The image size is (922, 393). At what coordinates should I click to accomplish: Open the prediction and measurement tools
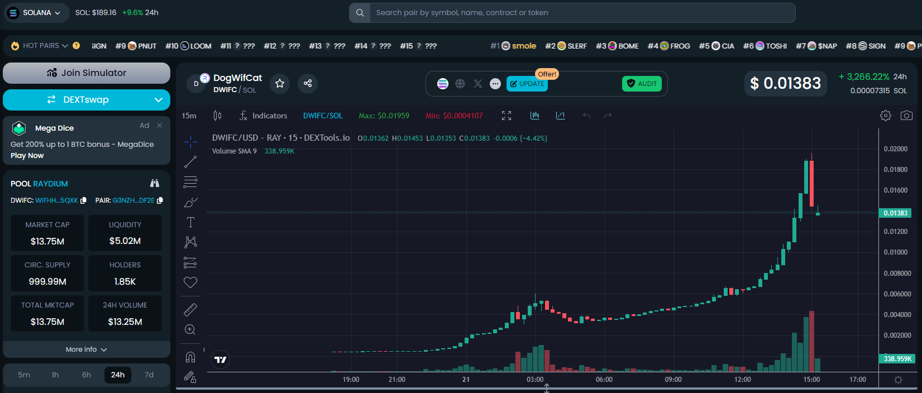click(190, 262)
